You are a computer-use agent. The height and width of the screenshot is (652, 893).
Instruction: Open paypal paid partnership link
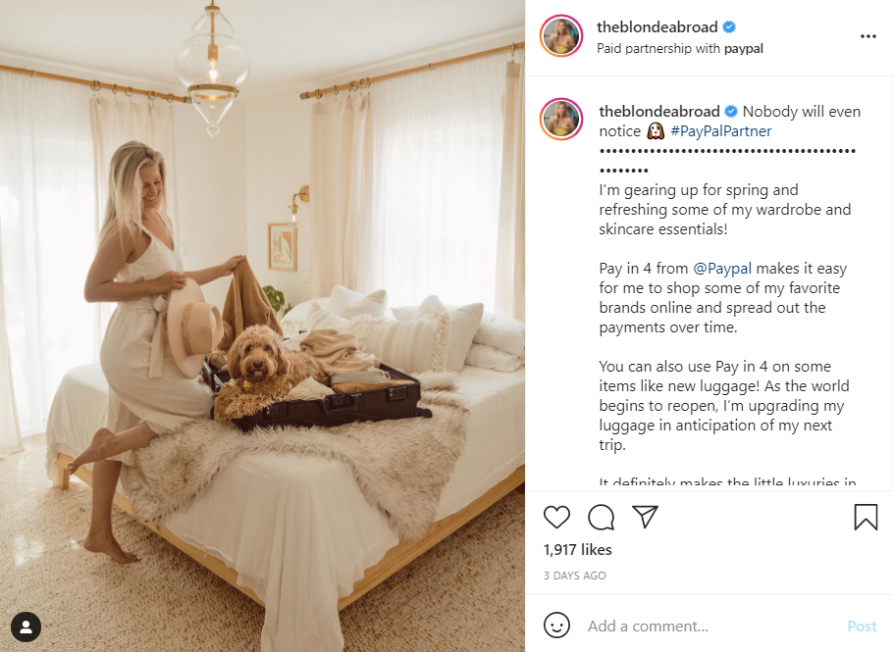click(743, 49)
